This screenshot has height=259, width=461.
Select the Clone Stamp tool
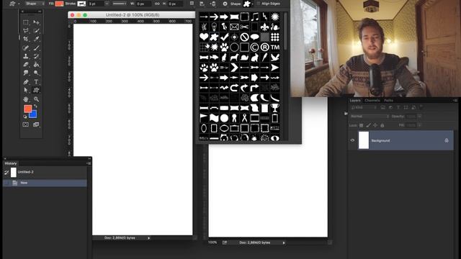click(26, 56)
